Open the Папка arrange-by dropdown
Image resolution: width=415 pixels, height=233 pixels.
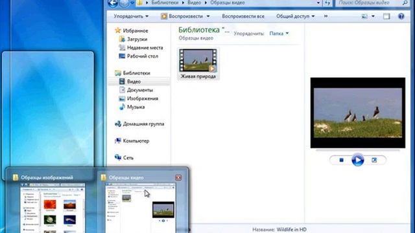coord(279,34)
